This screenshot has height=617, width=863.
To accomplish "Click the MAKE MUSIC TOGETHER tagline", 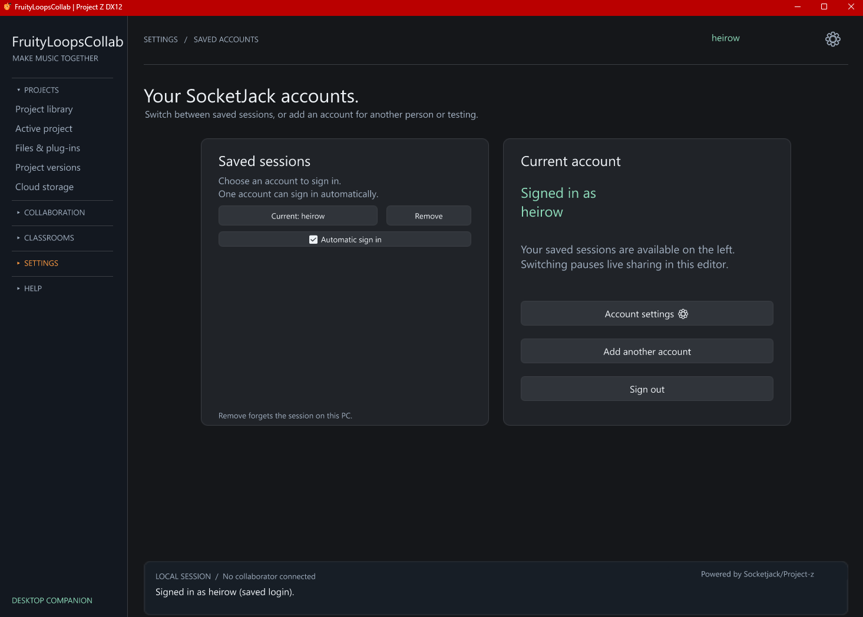I will 55,58.
